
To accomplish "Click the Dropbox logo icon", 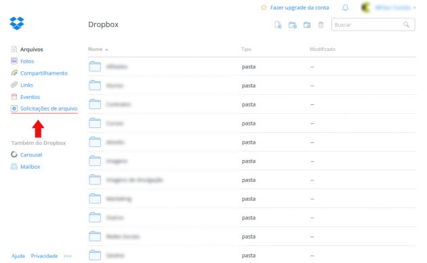I will (x=17, y=24).
